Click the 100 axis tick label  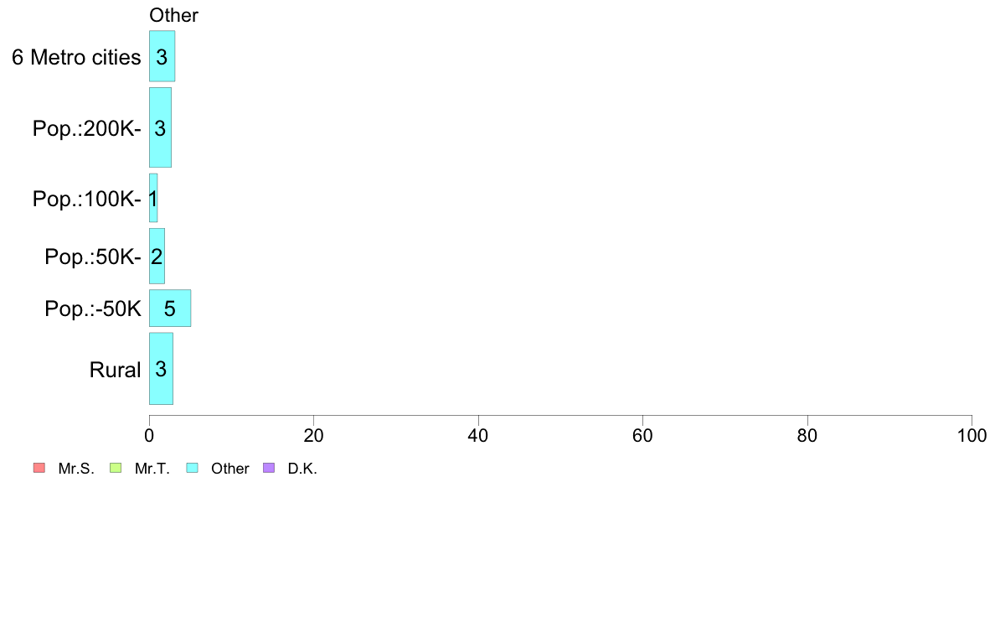point(972,436)
